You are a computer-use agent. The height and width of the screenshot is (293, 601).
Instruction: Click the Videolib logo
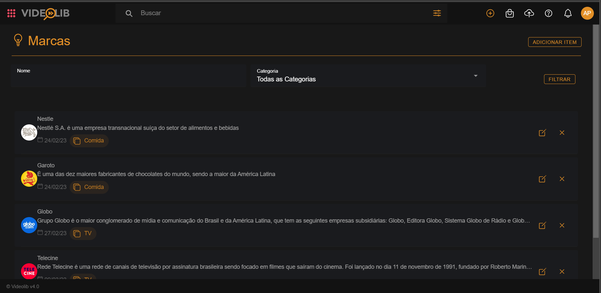click(45, 13)
